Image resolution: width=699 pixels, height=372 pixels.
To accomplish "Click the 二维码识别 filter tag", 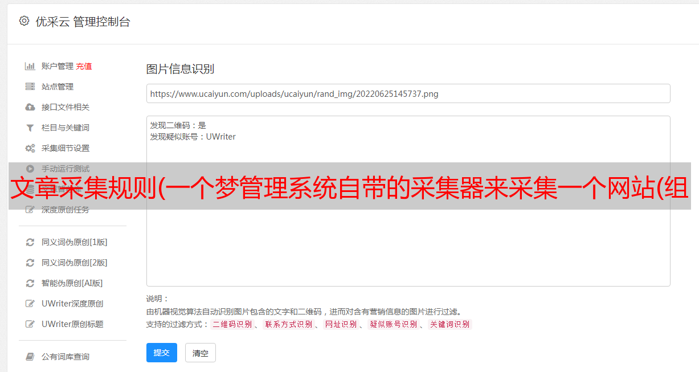I will (232, 324).
